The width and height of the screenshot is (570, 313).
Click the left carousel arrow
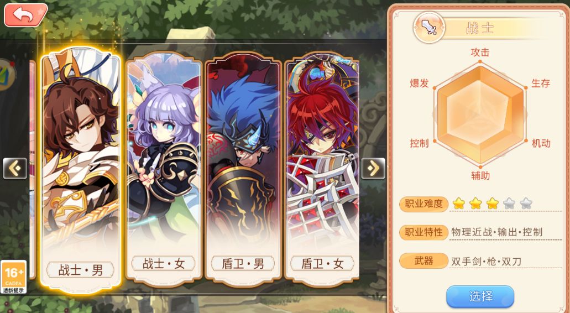pos(15,168)
